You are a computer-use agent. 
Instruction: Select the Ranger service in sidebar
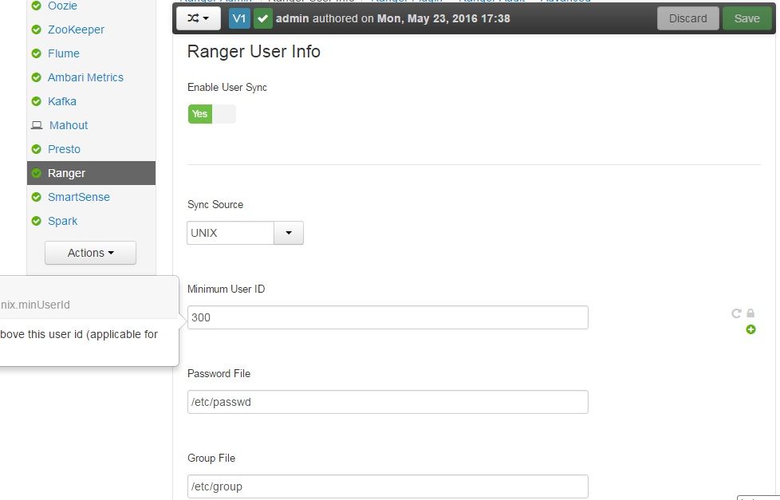tap(92, 173)
